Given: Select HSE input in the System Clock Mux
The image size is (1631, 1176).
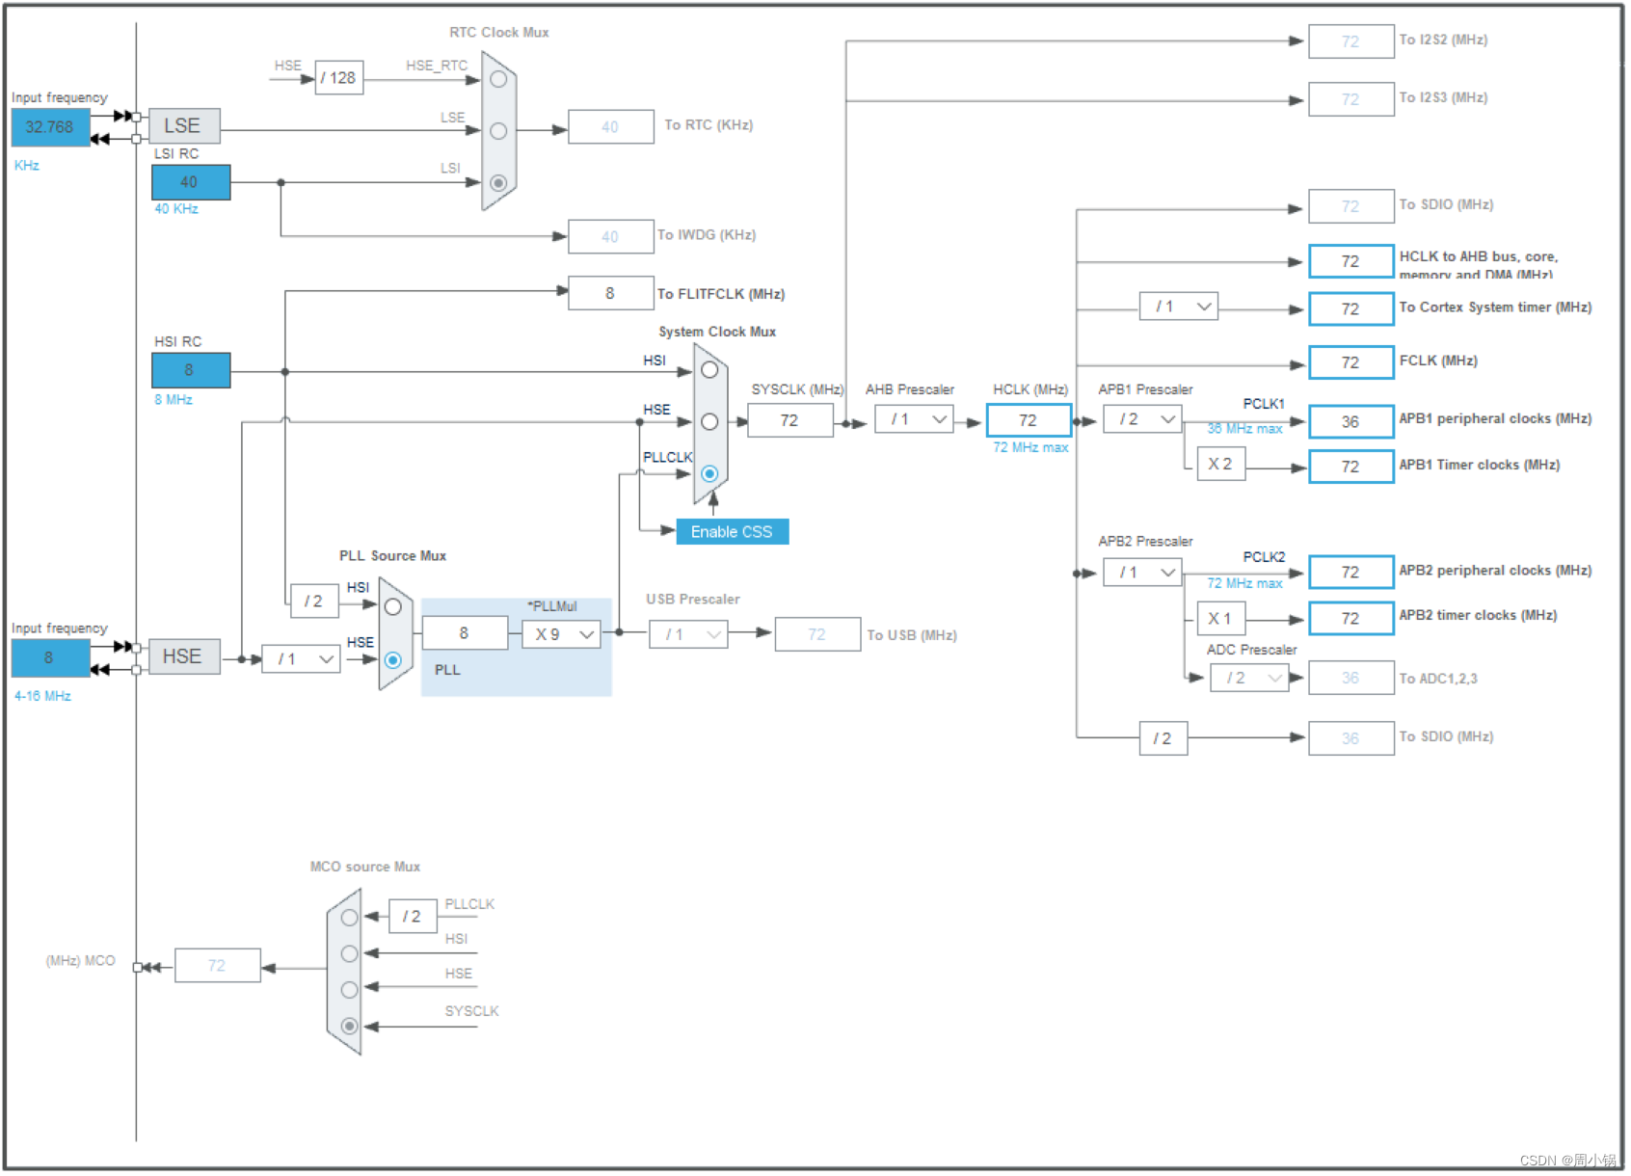Looking at the screenshot, I should 710,421.
